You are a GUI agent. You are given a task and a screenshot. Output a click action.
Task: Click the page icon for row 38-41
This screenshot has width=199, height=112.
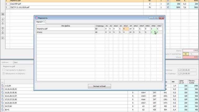point(2,110)
